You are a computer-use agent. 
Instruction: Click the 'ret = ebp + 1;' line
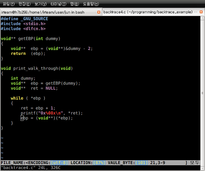38,108
